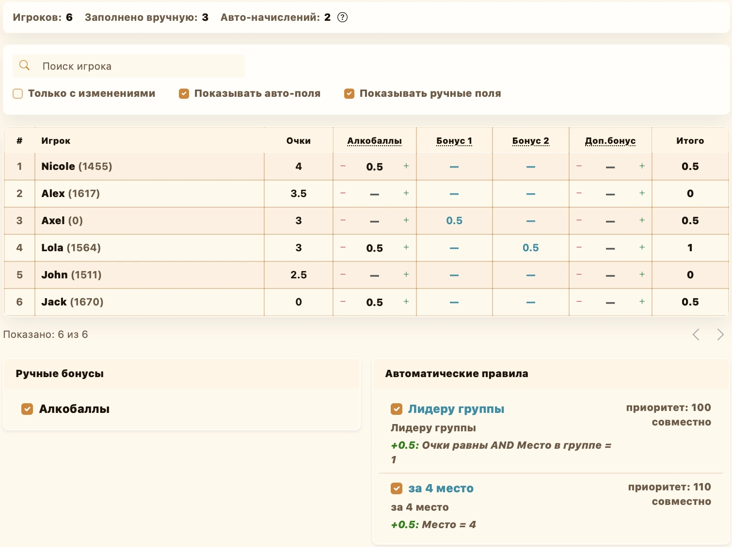This screenshot has height=547, width=732.
Task: Select player name Jack (1670)
Action: (x=72, y=302)
